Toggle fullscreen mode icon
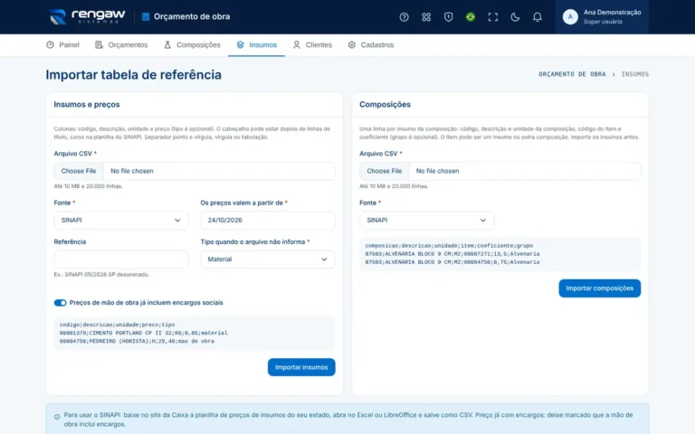 point(492,17)
